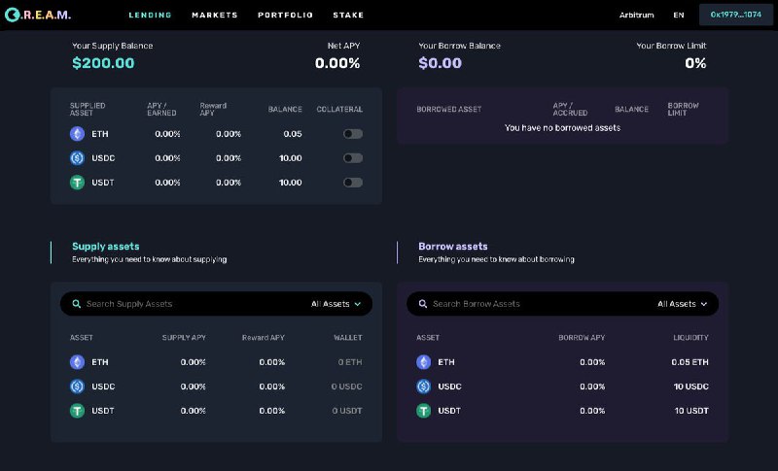Click '0.05 ETH' liquidity value
Screen dimensions: 778x471
(690, 362)
